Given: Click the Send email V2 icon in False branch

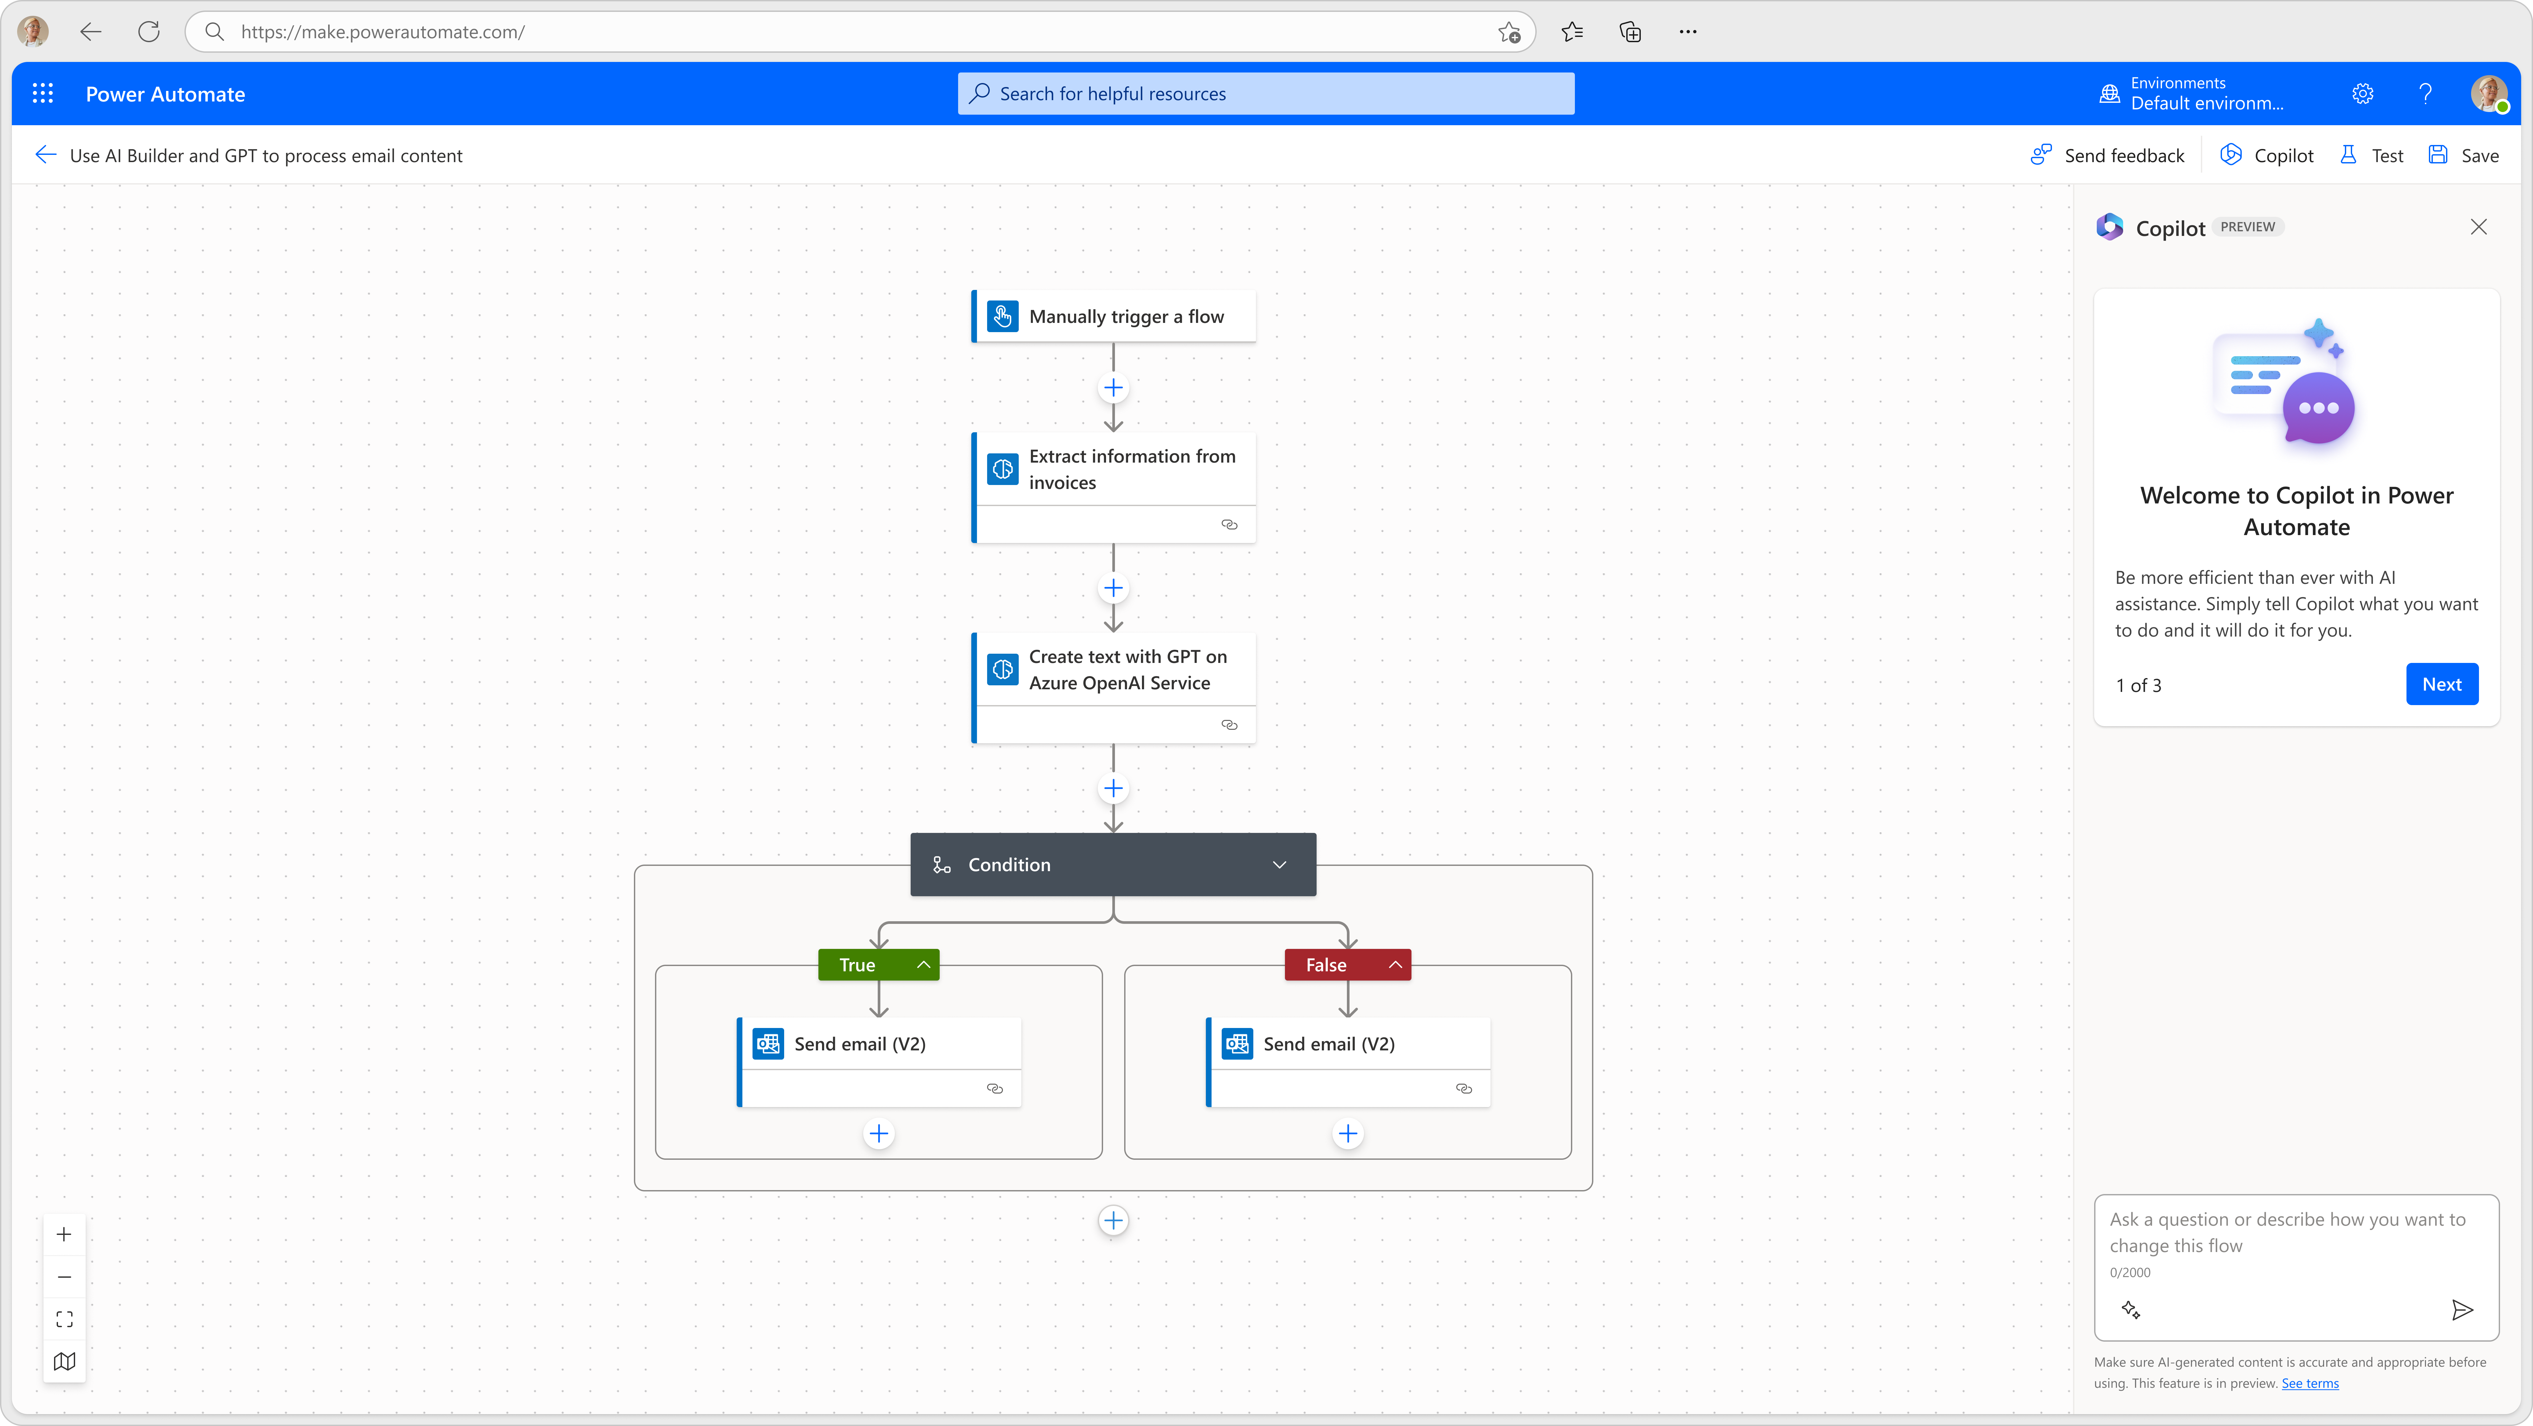Looking at the screenshot, I should click(x=1239, y=1043).
